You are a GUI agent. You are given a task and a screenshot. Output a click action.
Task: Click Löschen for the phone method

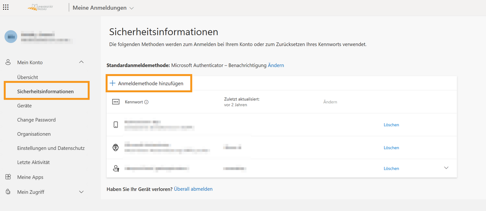391,125
